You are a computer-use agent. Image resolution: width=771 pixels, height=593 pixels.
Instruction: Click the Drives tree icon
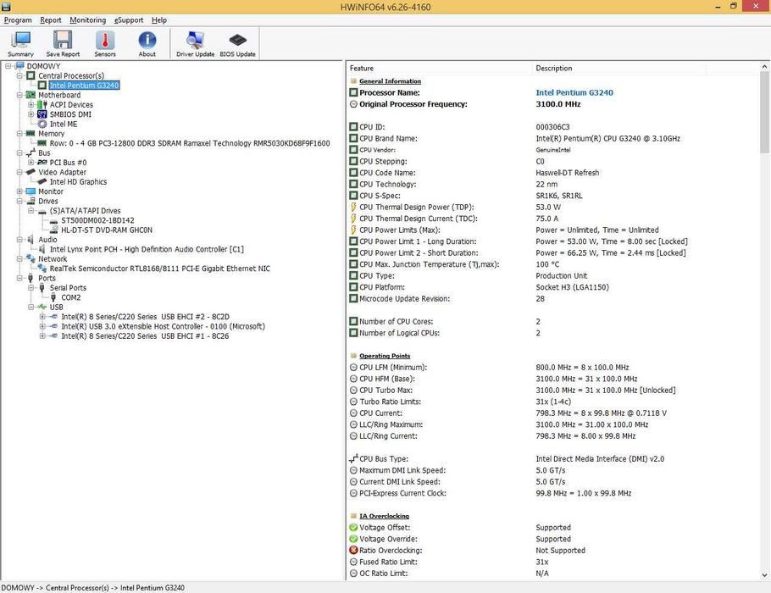31,201
